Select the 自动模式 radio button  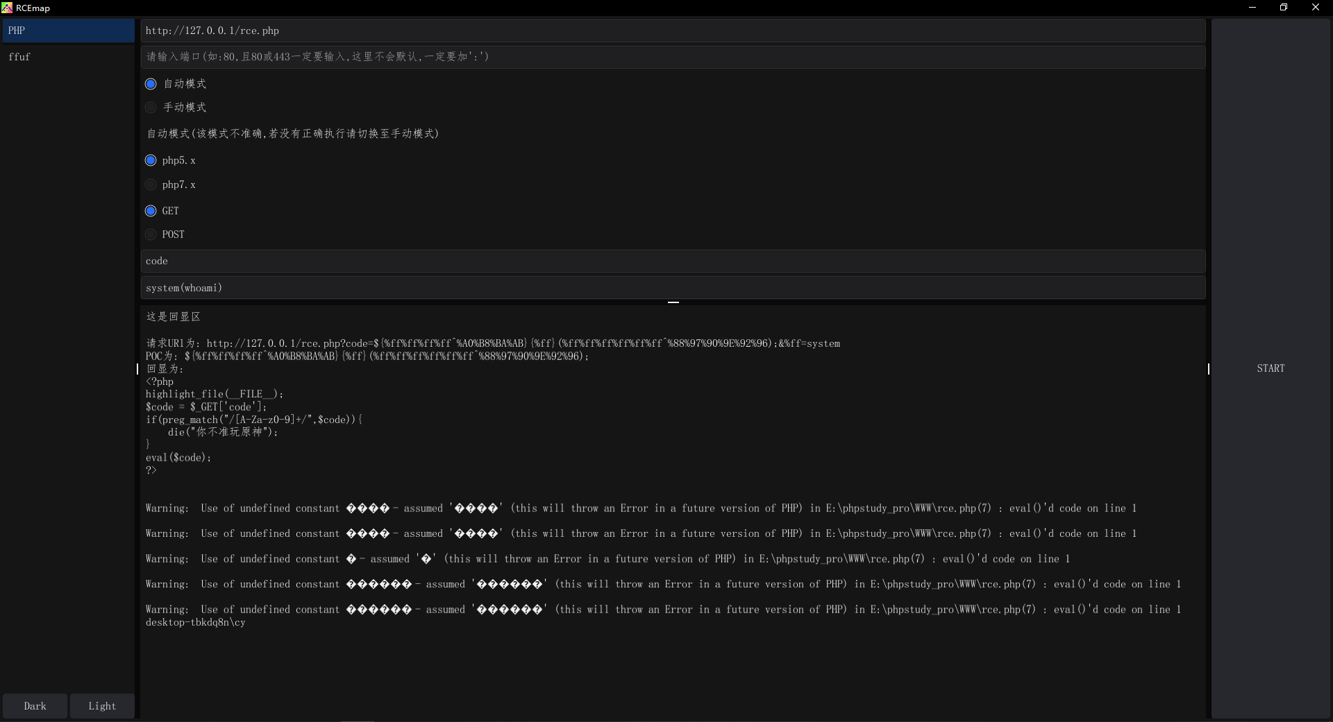pyautogui.click(x=151, y=84)
